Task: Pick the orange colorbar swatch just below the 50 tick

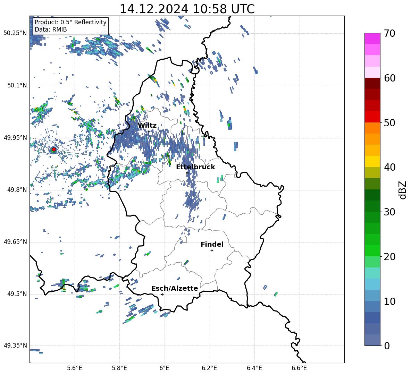Action: [x=372, y=128]
